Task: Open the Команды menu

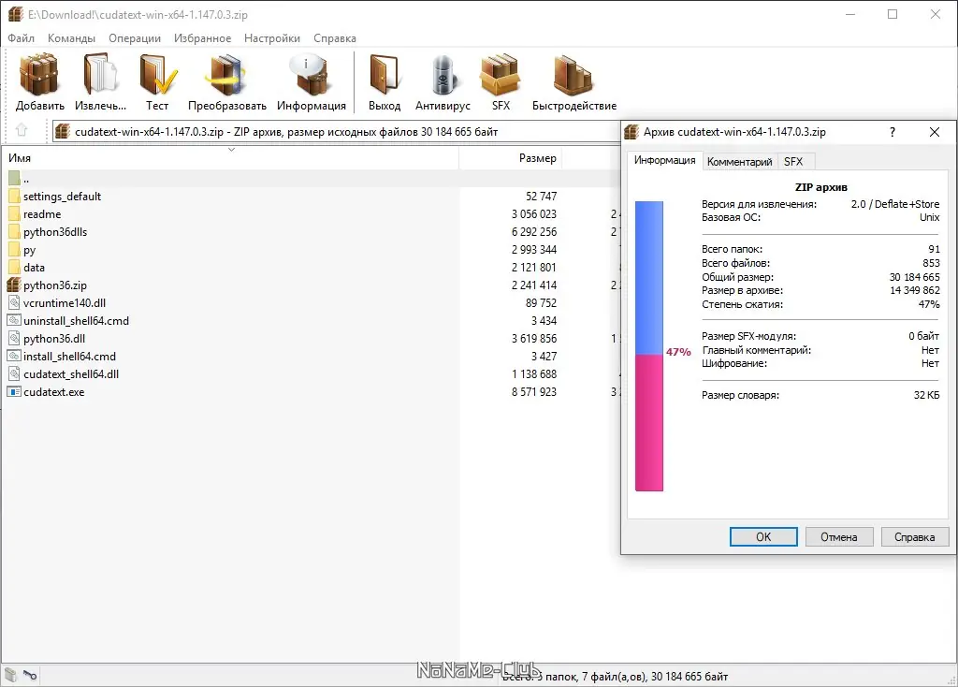Action: [71, 37]
